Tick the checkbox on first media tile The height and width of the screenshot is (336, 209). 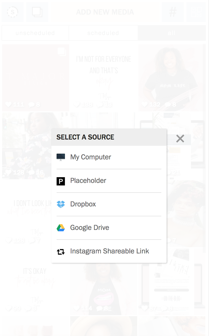click(62, 51)
